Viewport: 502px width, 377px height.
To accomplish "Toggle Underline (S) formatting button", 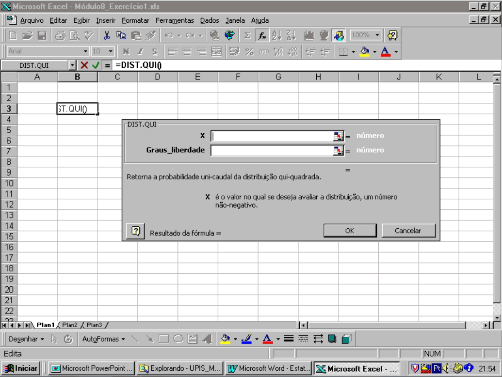I will (155, 51).
